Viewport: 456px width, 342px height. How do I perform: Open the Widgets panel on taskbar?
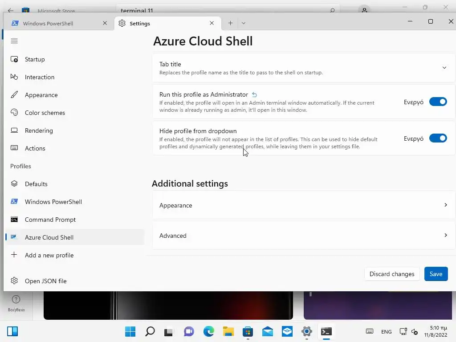[x=12, y=331]
